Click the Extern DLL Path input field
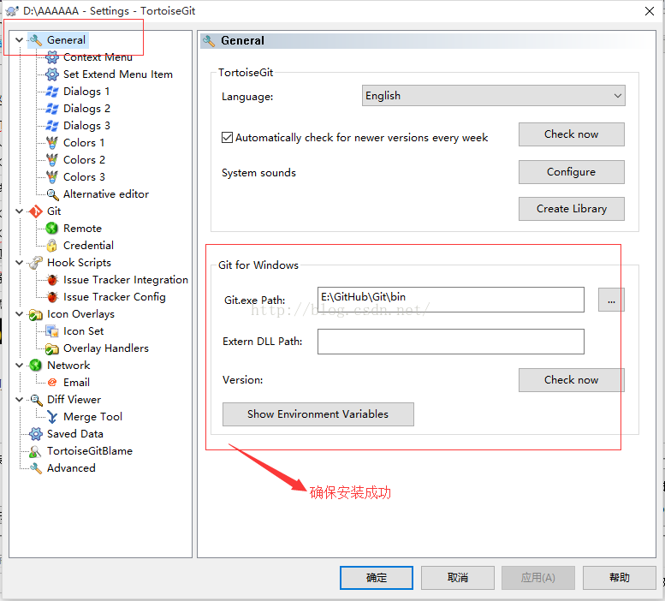The height and width of the screenshot is (601, 665). tap(450, 342)
